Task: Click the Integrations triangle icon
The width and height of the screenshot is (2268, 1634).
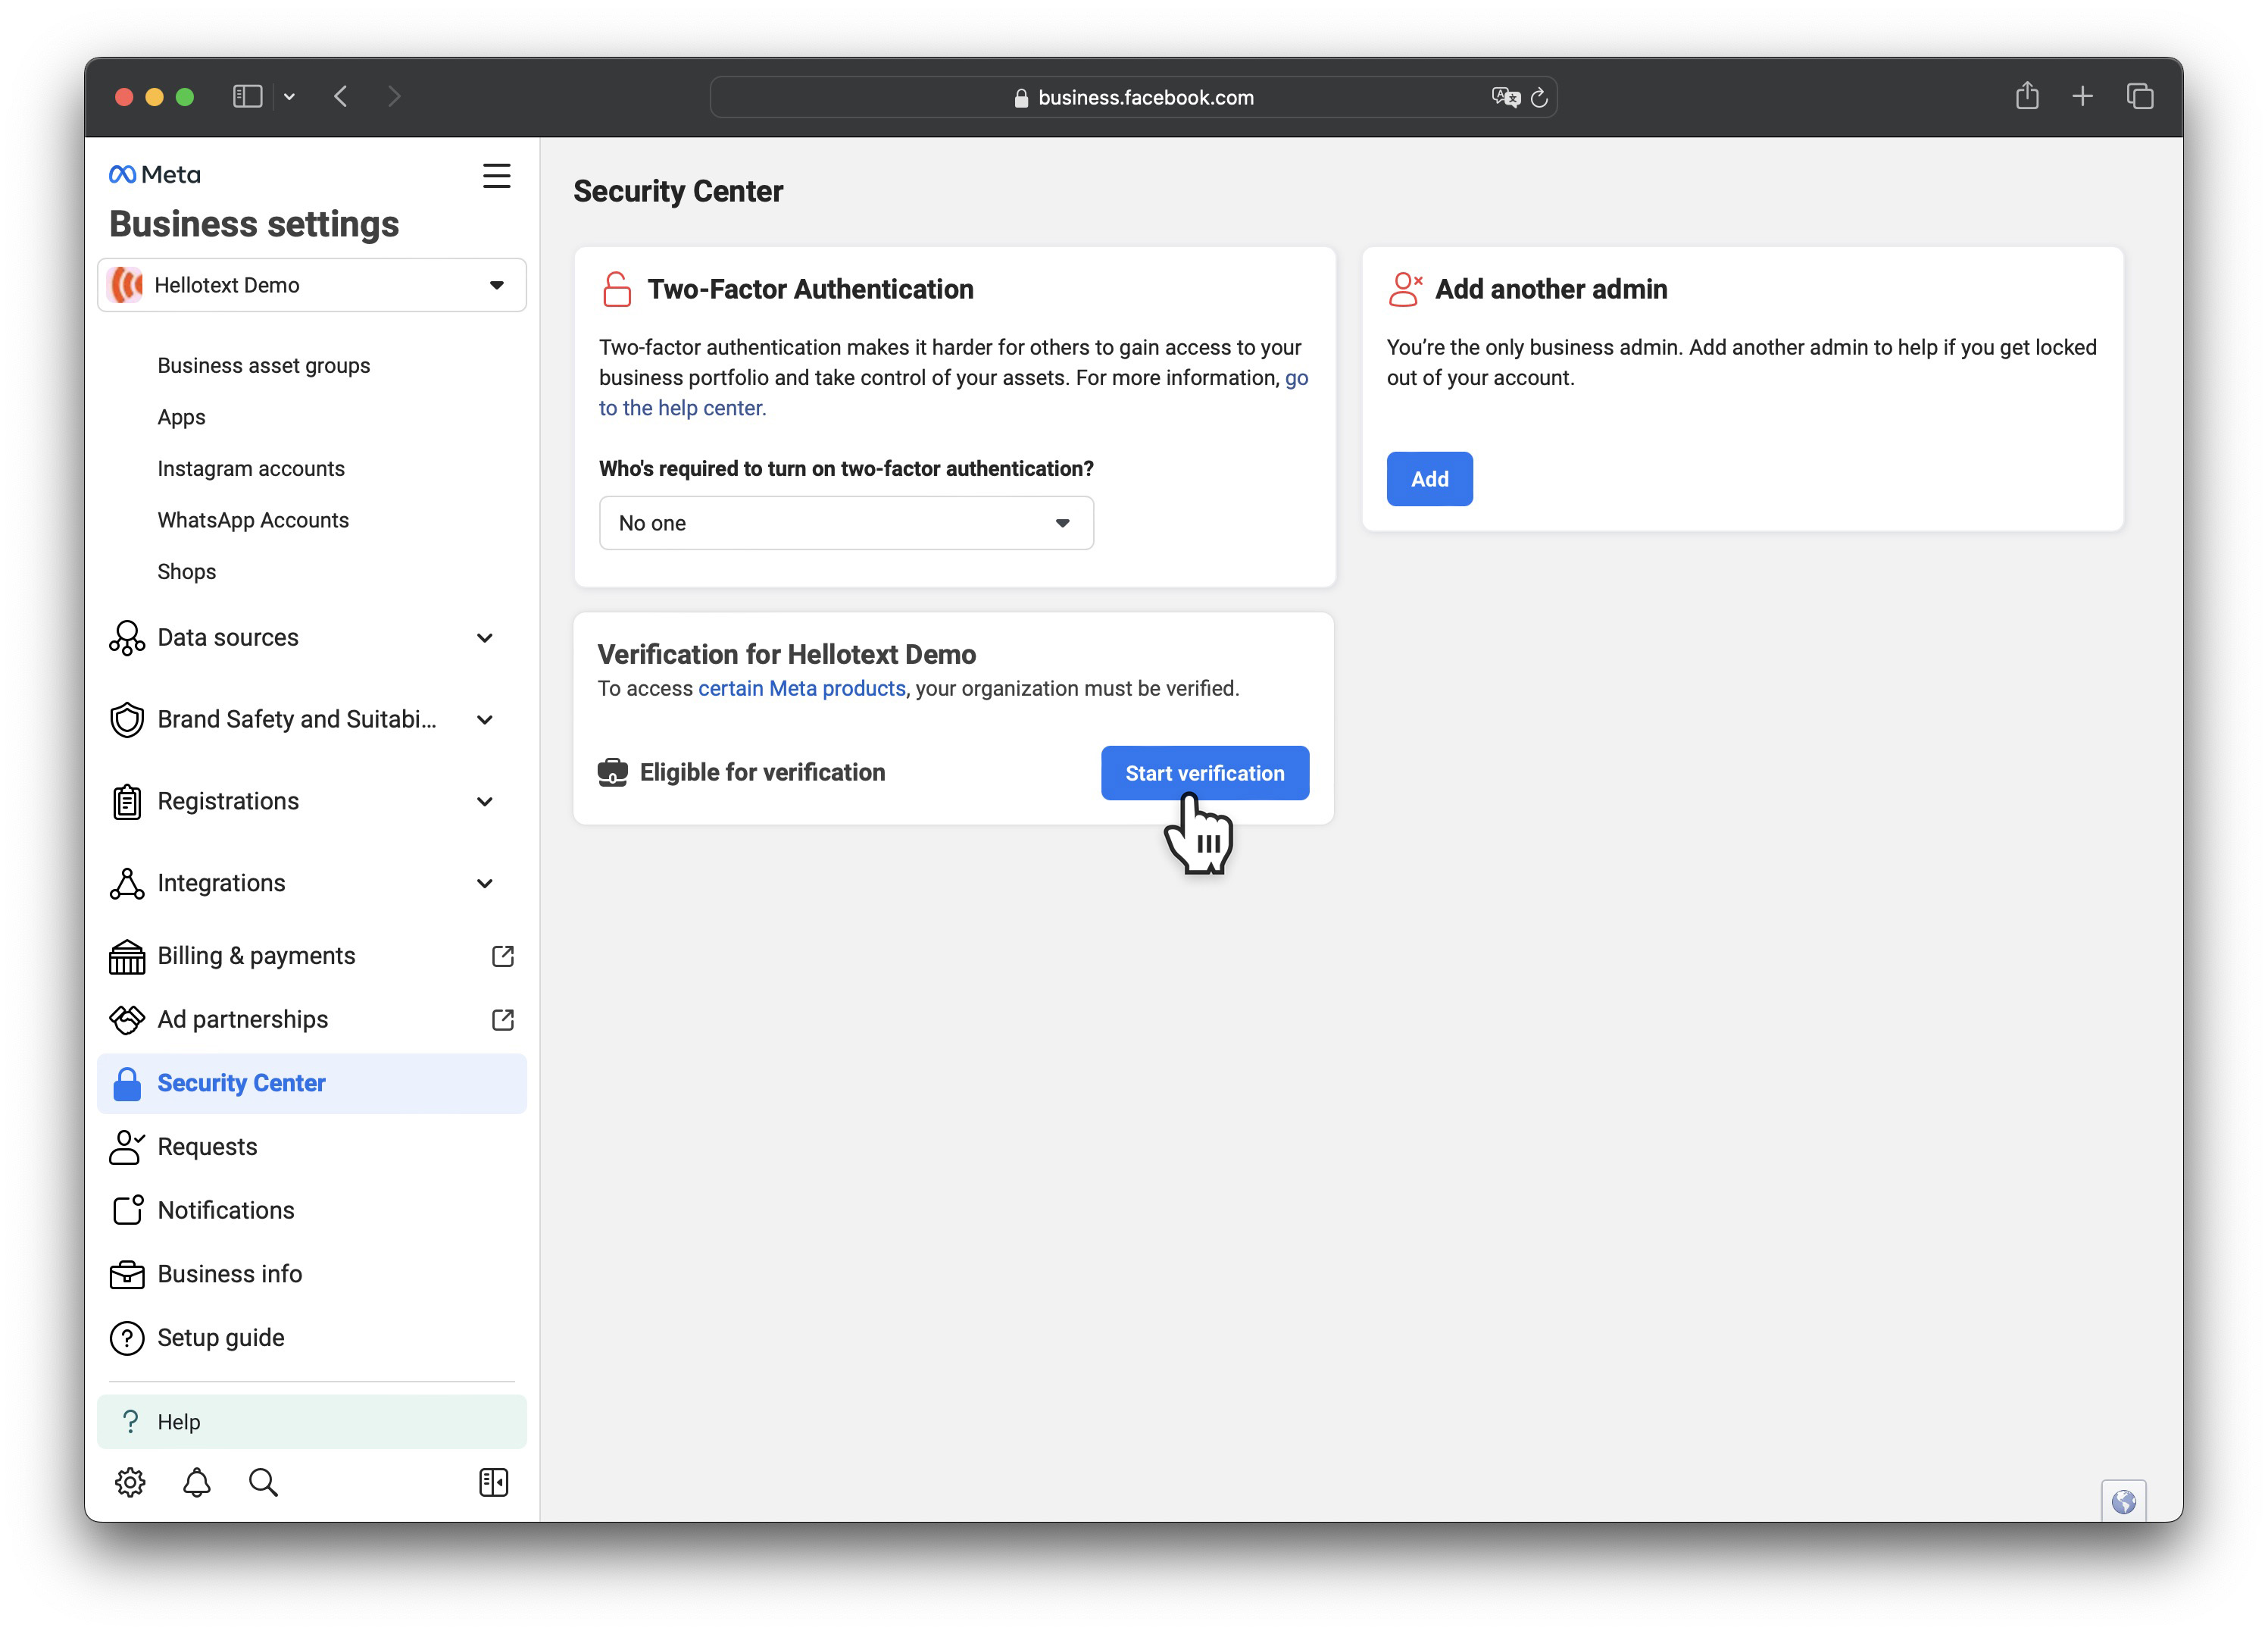Action: [x=127, y=884]
